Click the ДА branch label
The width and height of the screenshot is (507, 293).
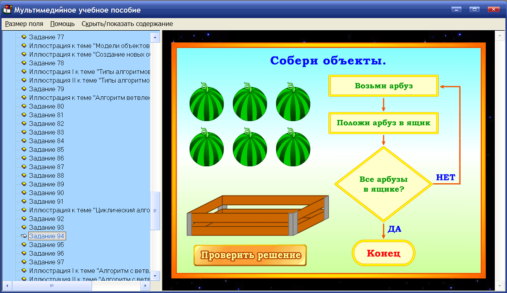[x=394, y=229]
